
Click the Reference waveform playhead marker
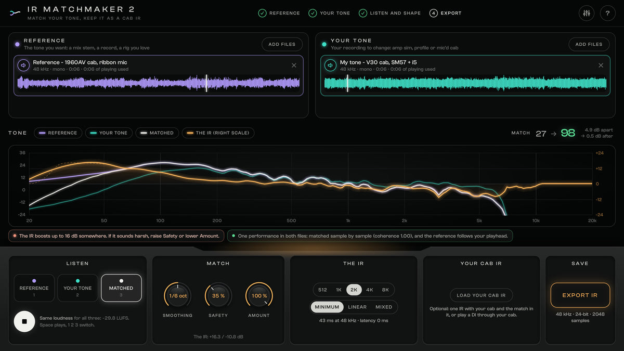pyautogui.click(x=206, y=83)
